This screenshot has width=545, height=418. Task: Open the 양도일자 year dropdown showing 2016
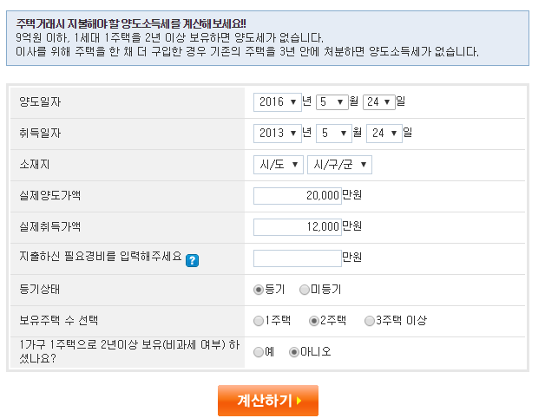(x=278, y=102)
